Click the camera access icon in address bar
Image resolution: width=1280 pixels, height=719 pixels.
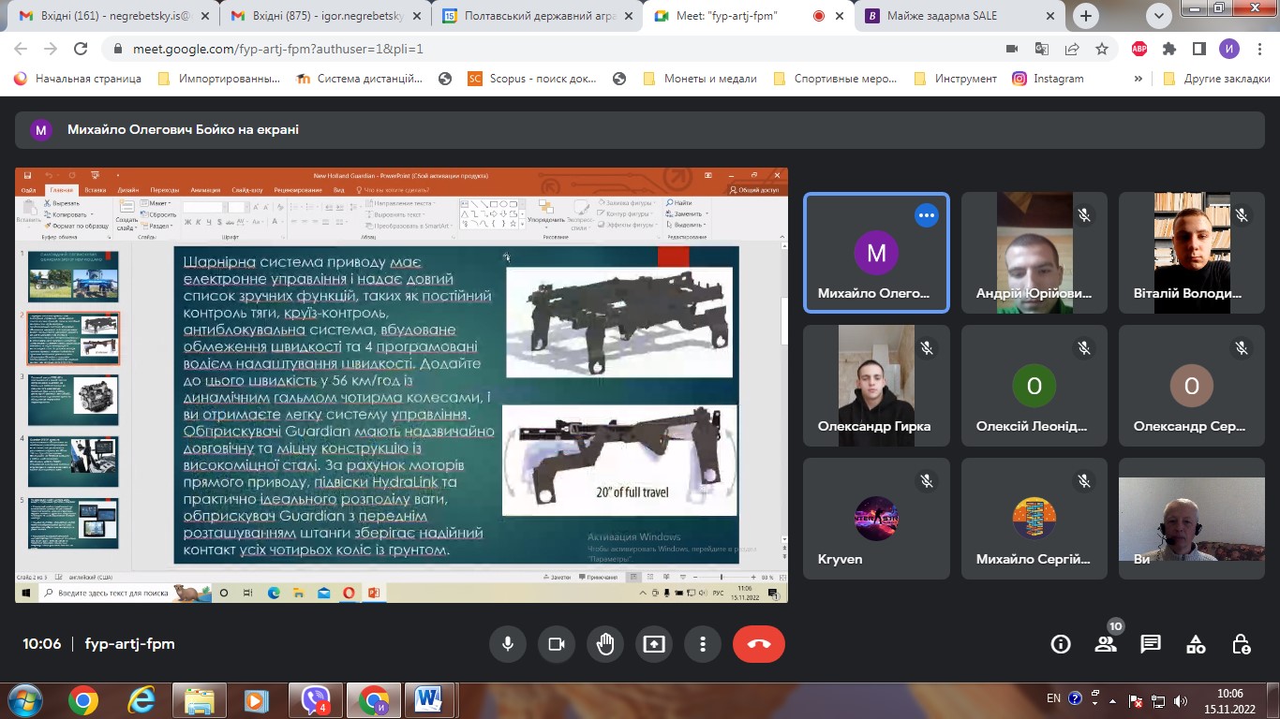[1012, 49]
